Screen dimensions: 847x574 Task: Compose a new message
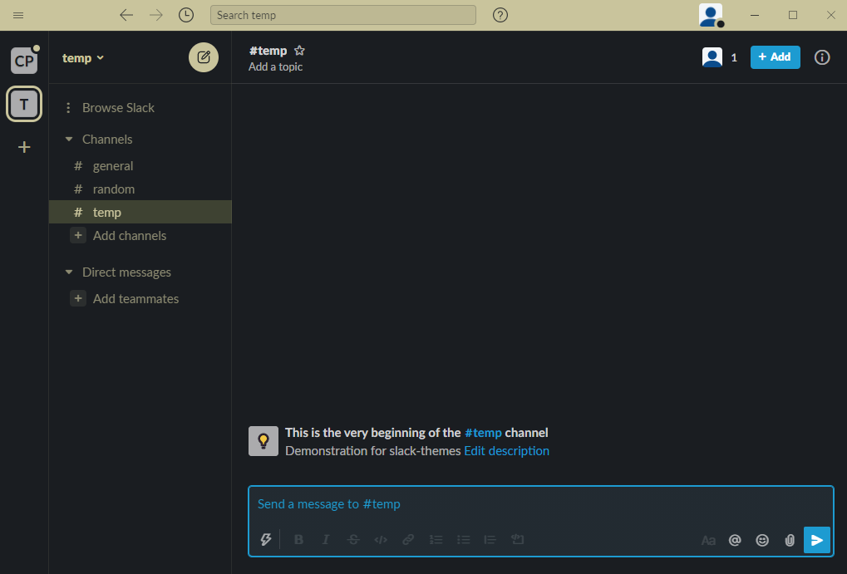click(x=204, y=57)
